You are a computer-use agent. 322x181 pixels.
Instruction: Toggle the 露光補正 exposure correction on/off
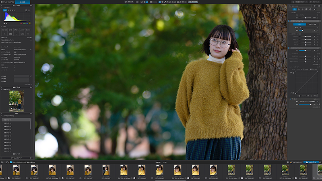[290, 12]
